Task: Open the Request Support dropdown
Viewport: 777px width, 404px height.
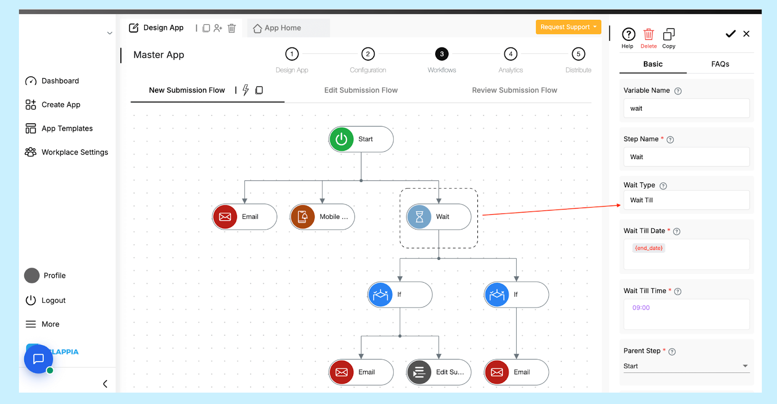Action: click(568, 27)
